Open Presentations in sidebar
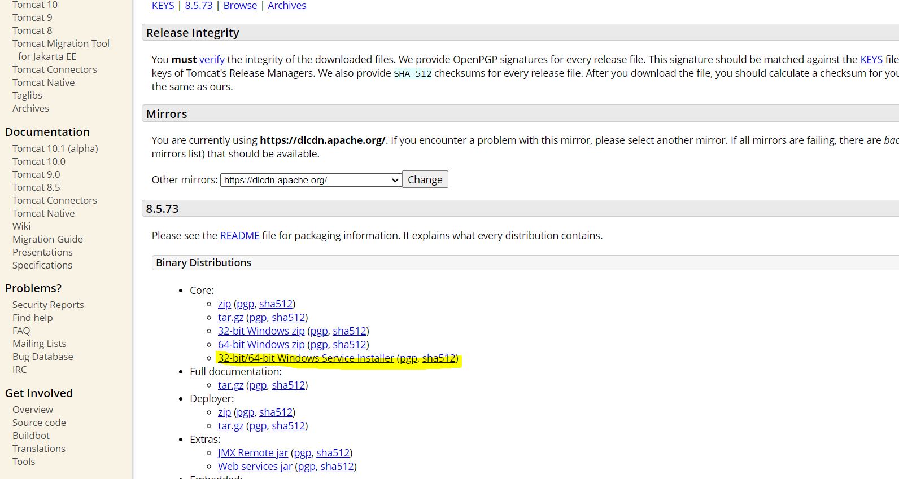The width and height of the screenshot is (899, 479). pos(42,252)
